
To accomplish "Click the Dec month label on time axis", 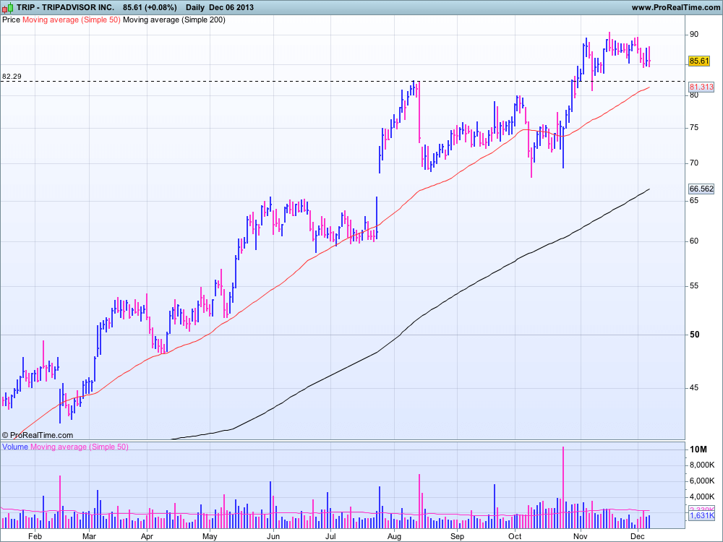I will (638, 536).
